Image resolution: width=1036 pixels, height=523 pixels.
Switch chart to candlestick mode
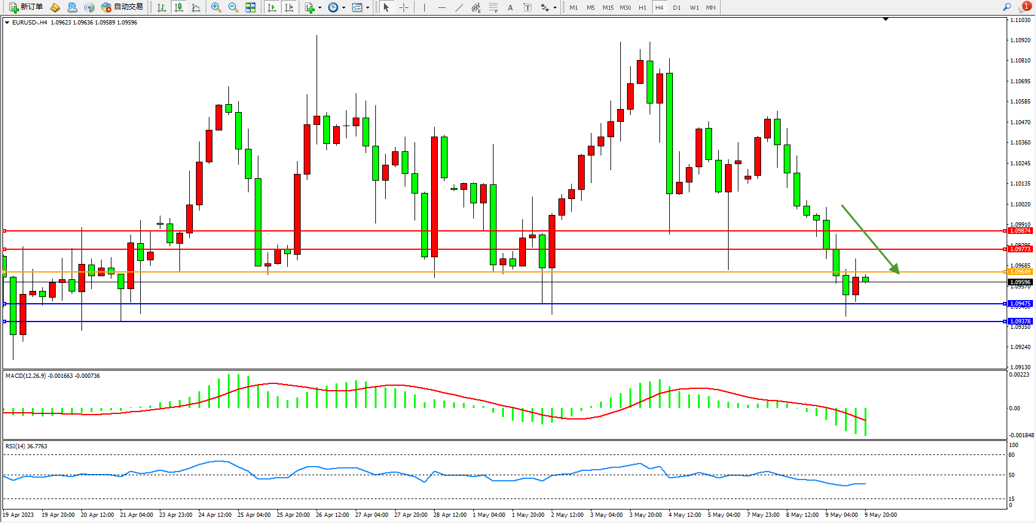179,7
